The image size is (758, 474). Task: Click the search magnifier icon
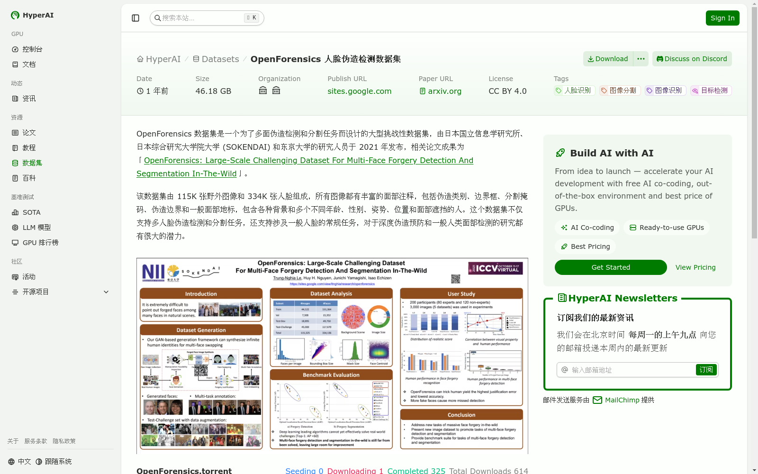tap(158, 18)
